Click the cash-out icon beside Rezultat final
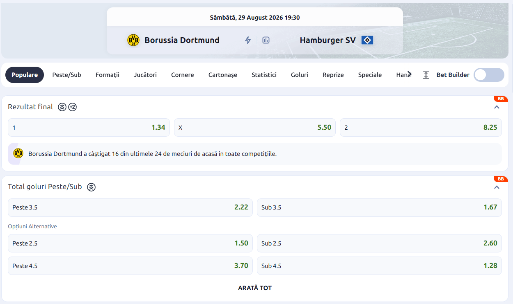The image size is (513, 304). click(62, 107)
